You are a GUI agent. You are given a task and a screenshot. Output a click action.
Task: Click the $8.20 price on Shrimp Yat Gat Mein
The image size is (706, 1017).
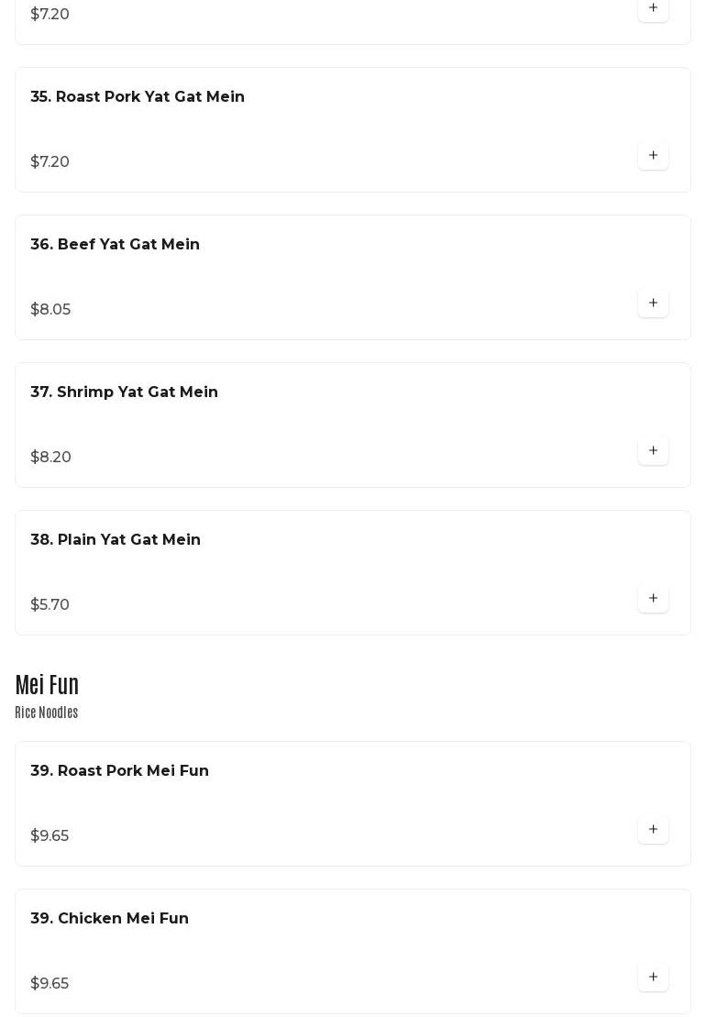coord(50,458)
